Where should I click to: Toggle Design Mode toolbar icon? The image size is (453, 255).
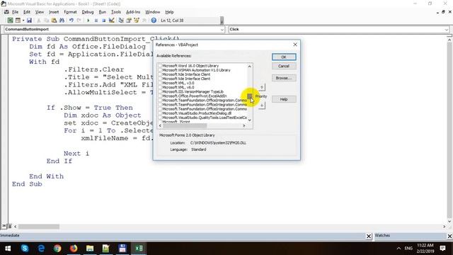tap(112, 21)
